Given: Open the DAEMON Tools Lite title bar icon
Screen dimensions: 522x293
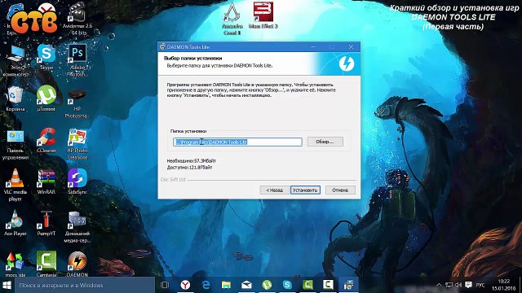Looking at the screenshot, I should tap(162, 47).
